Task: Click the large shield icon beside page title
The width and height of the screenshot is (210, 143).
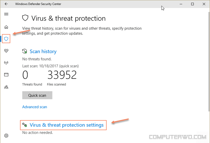Action: (x=25, y=18)
